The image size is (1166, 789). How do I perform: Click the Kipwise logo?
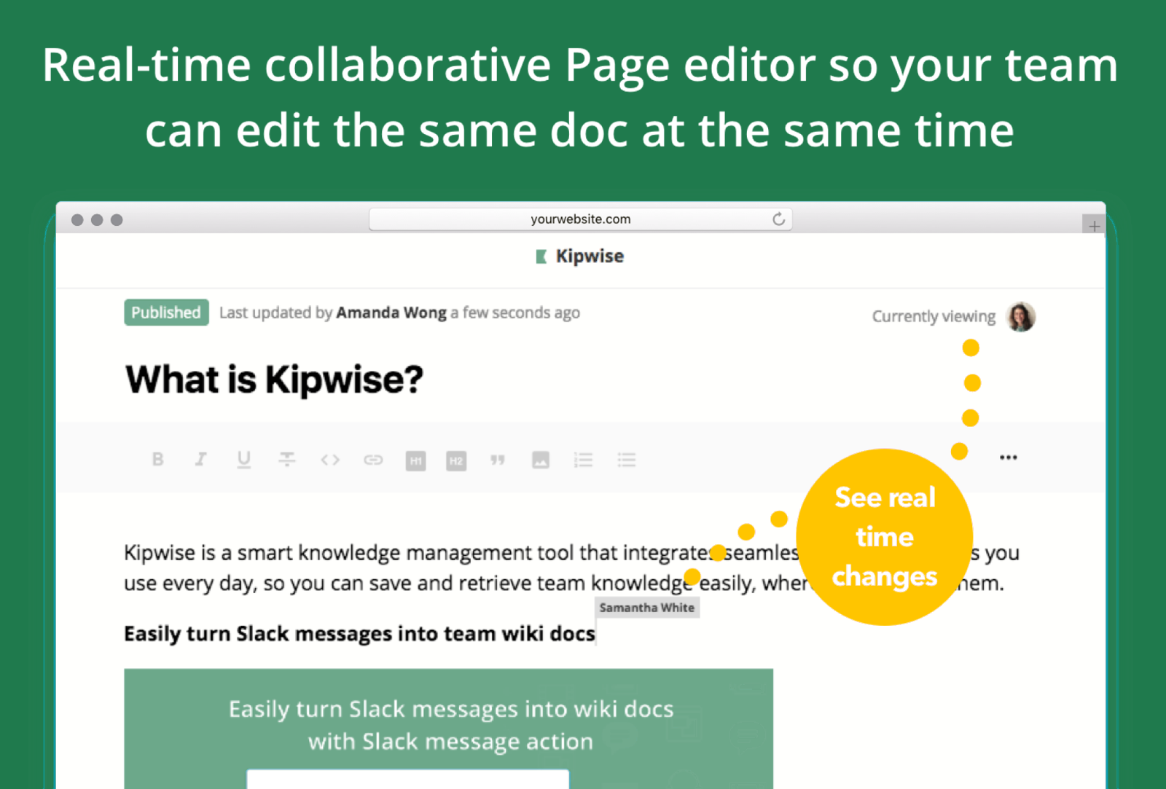tap(580, 256)
